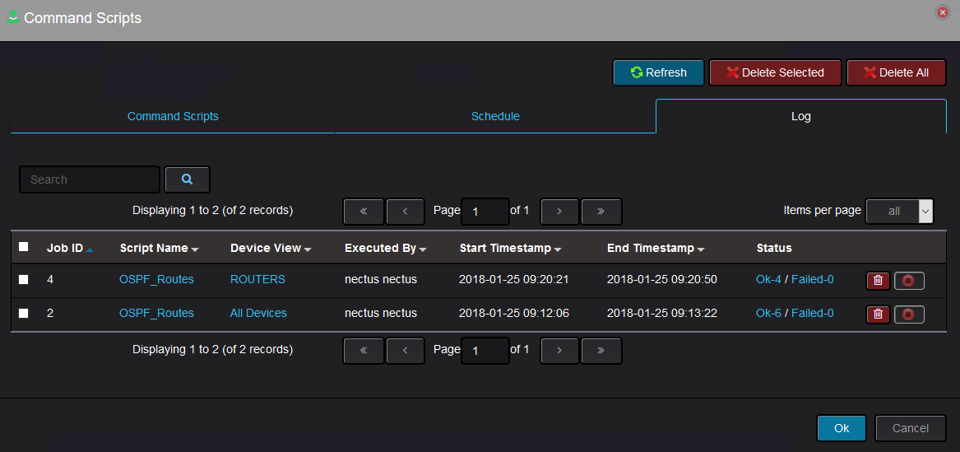Switch to the Command Scripts tab
Screen dimensions: 960x452
click(173, 116)
